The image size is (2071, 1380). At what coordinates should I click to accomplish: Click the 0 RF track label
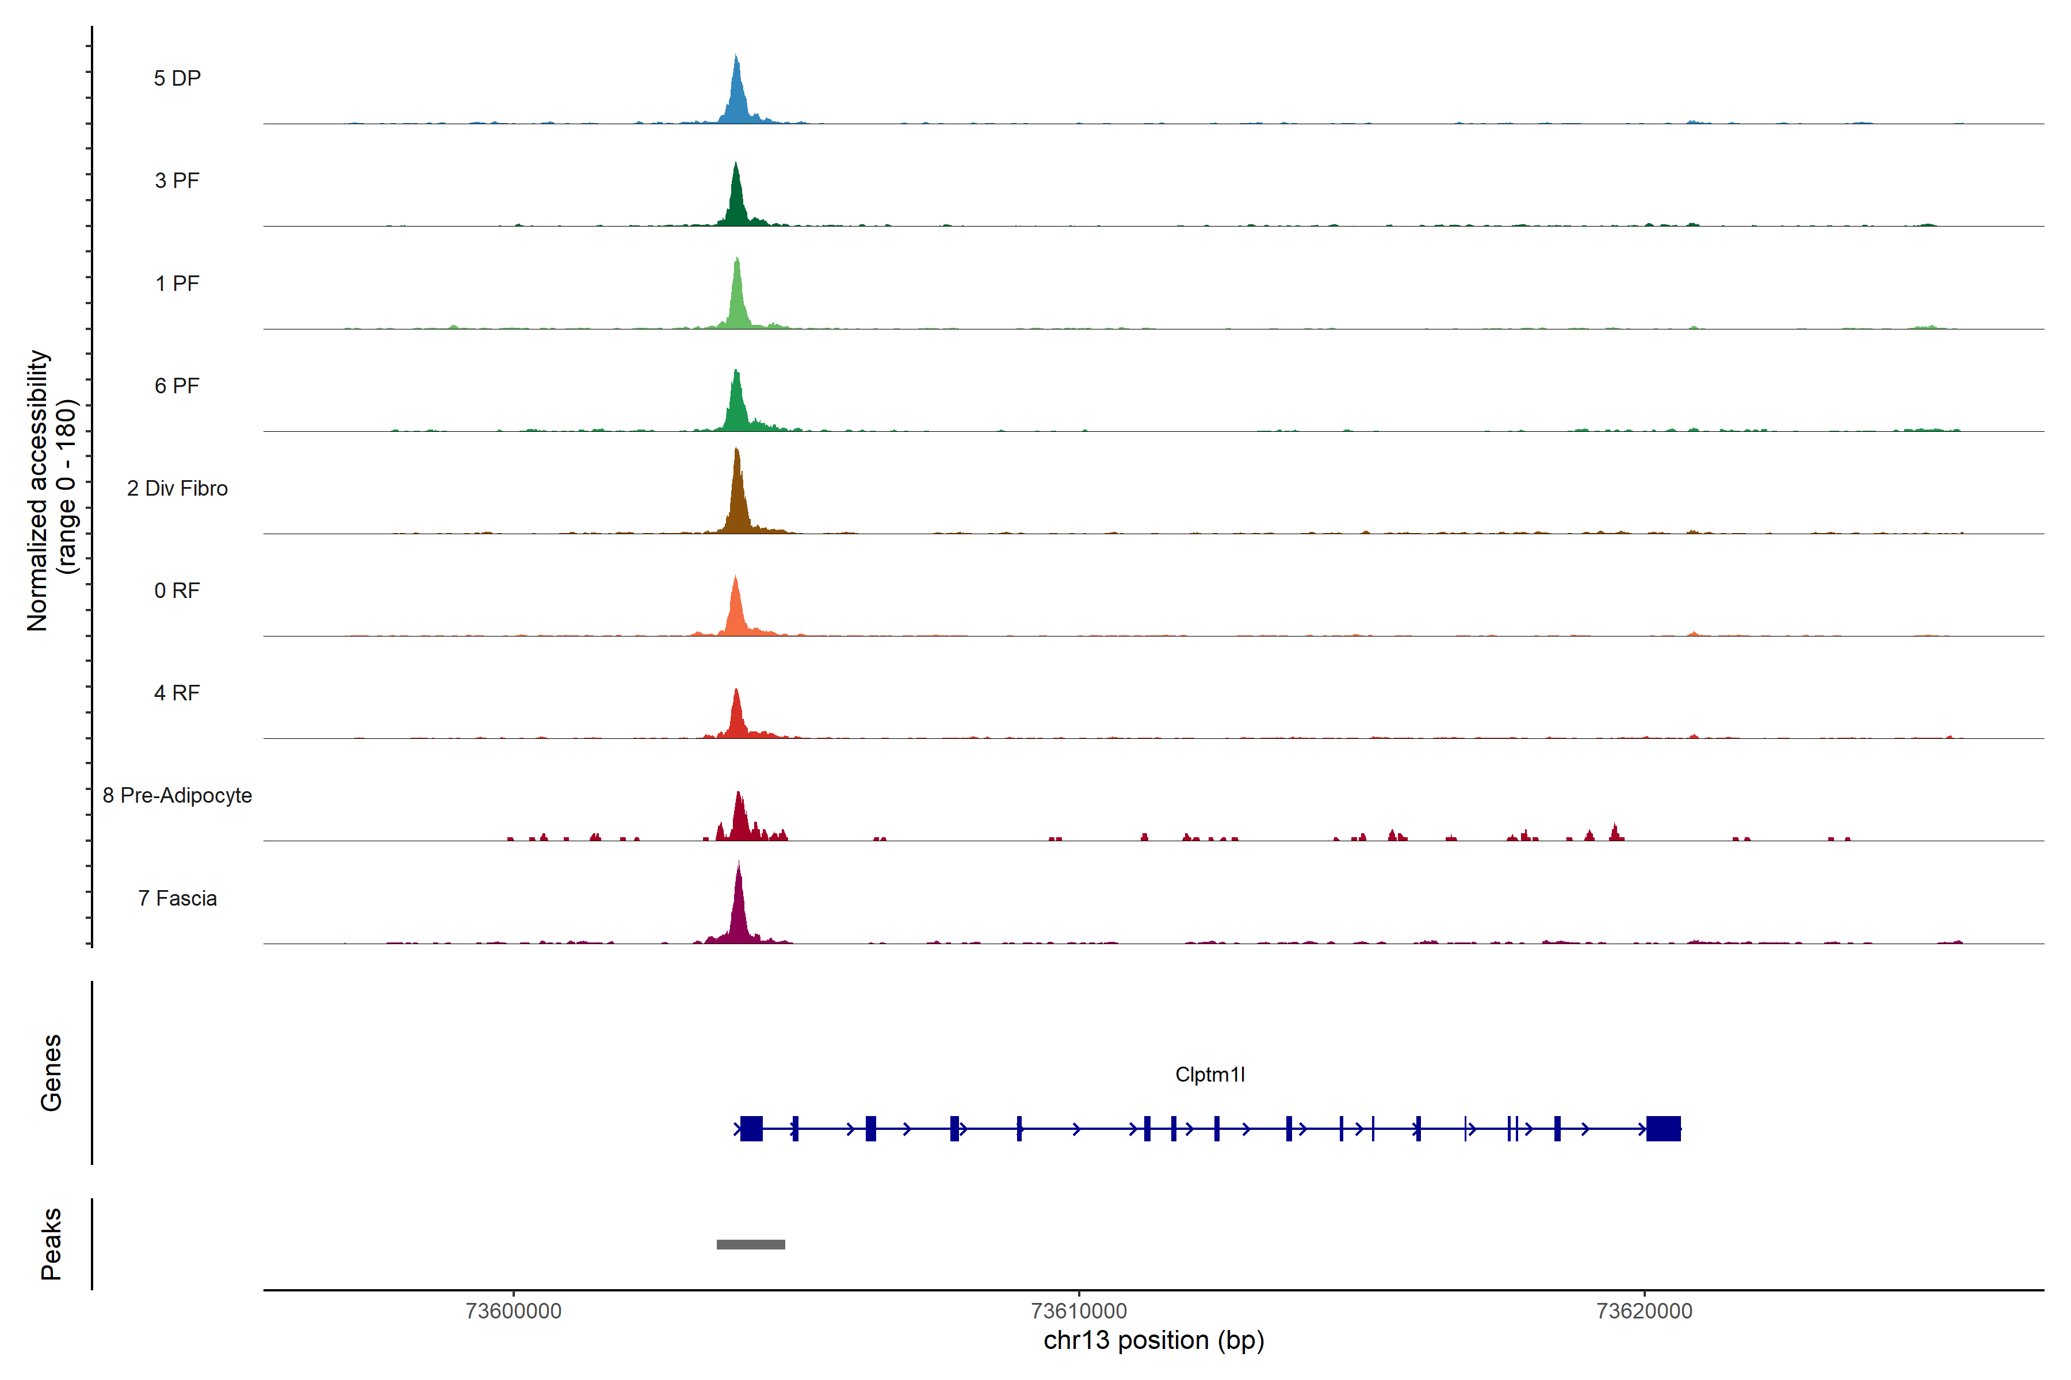[177, 591]
